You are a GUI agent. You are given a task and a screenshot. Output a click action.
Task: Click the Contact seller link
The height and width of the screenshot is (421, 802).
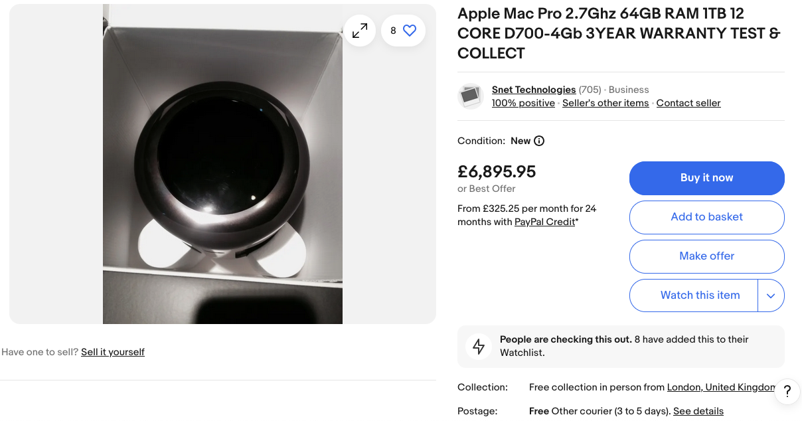[688, 103]
